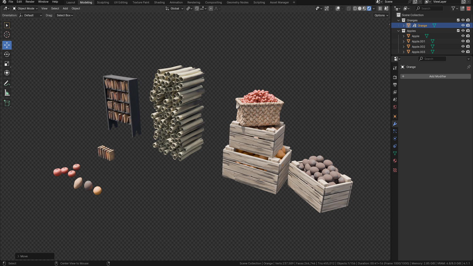Switch to the Shading workspace tab

tap(159, 2)
